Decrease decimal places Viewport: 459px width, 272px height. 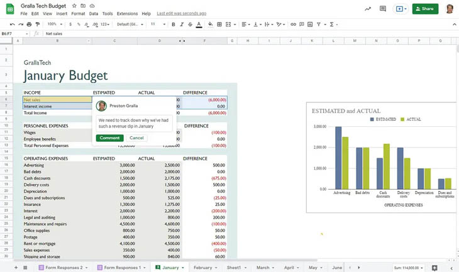pyautogui.click(x=86, y=24)
